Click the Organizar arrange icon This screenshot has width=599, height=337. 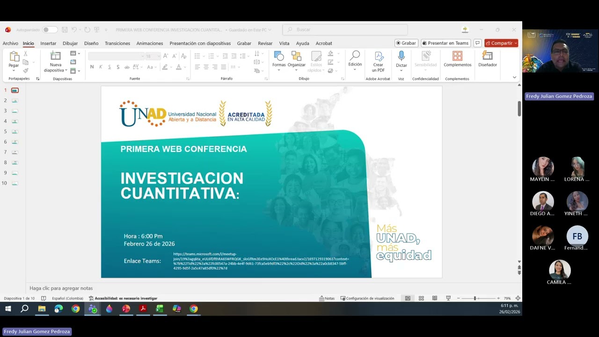296,56
